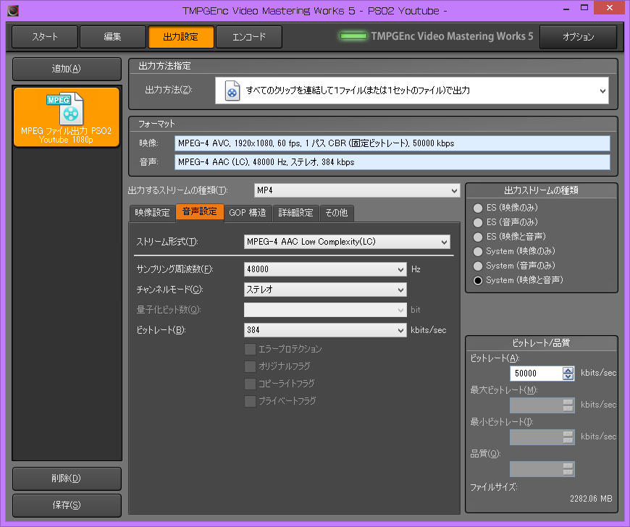The height and width of the screenshot is (527, 630).
Task: Select ES (音声のみ) radio button
Action: (x=478, y=222)
